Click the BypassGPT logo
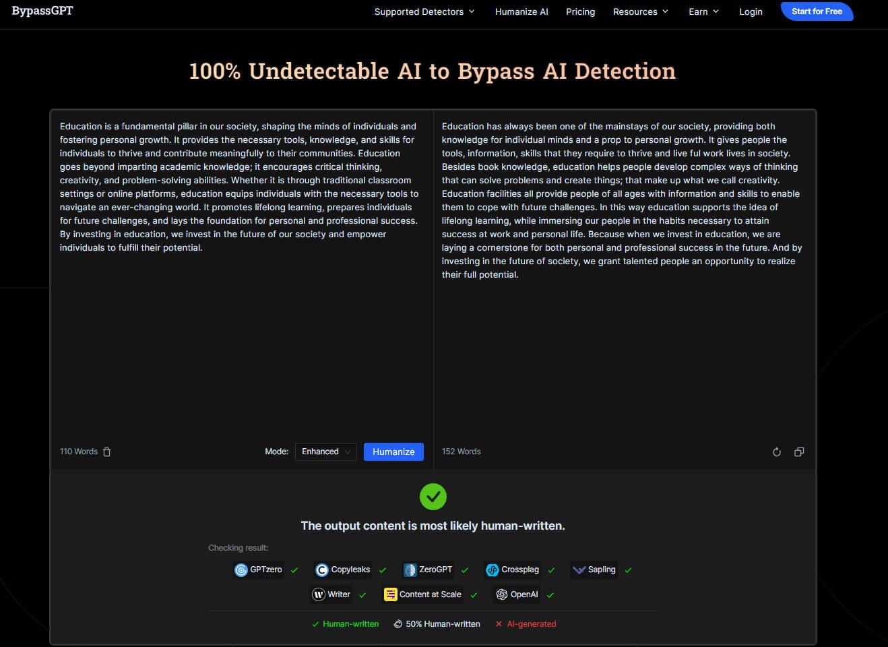The width and height of the screenshot is (888, 647). (42, 11)
